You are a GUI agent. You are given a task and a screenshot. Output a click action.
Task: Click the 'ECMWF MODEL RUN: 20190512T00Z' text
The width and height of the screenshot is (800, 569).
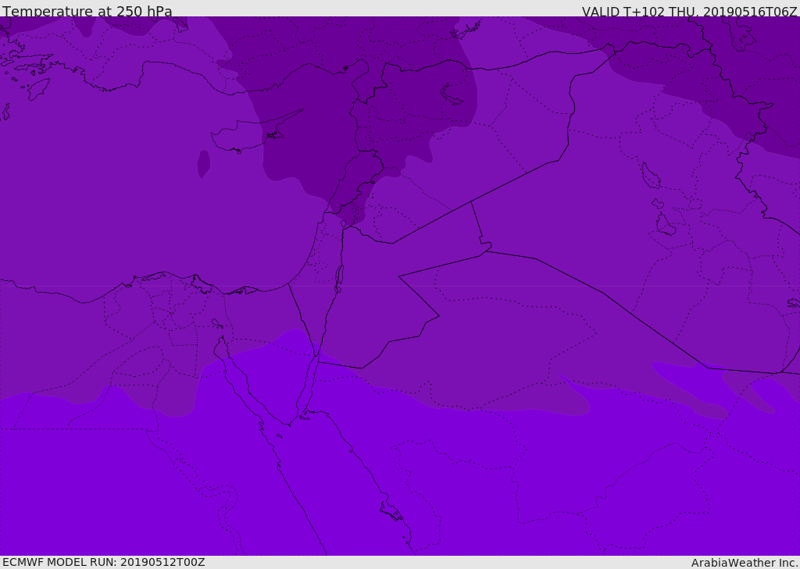[104, 562]
